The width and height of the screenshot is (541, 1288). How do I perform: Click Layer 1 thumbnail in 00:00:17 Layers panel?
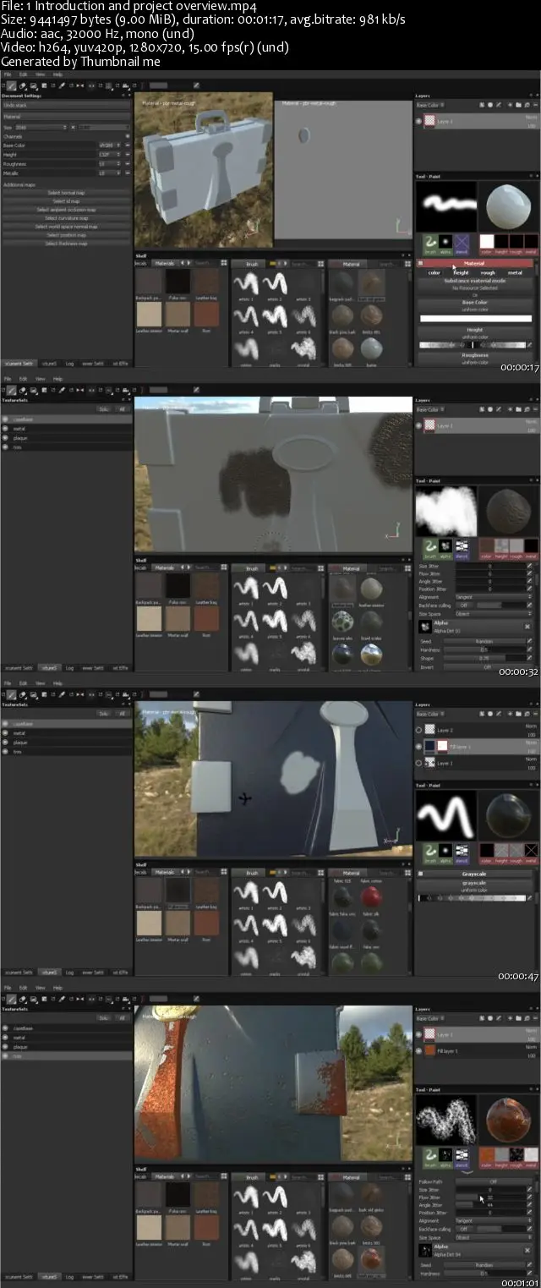click(x=429, y=121)
